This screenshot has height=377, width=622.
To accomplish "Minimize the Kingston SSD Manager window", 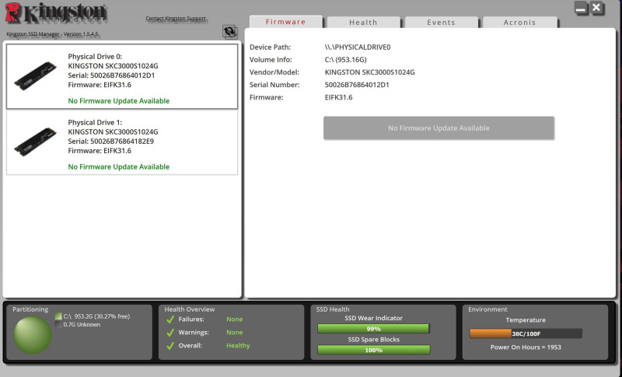I will 581,9.
